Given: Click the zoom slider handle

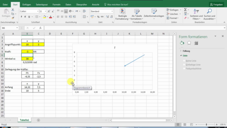Looking at the screenshot, I should [x=206, y=124].
